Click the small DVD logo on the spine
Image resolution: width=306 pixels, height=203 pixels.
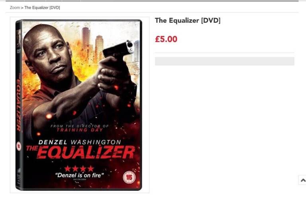click(x=19, y=51)
